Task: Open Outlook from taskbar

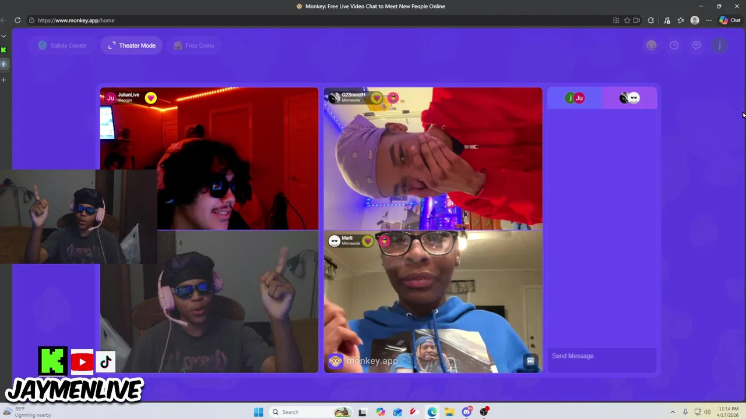Action: pos(397,412)
